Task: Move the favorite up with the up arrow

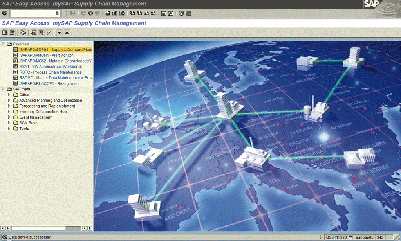Action: (67, 32)
